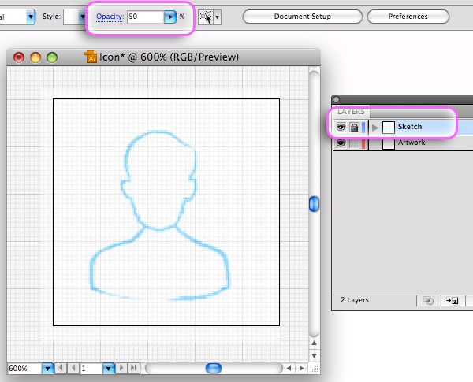Viewport: 473px width, 382px height.
Task: Click the vertical scrollbar thumb
Action: (314, 204)
